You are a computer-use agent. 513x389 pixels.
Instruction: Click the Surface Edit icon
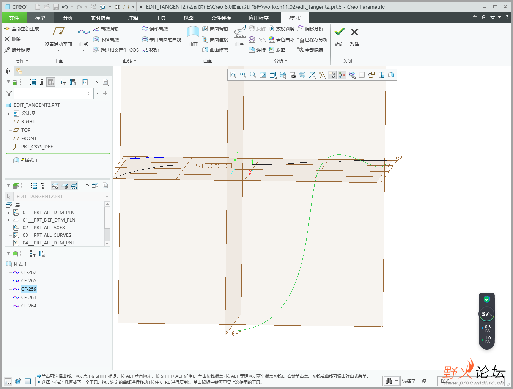205,29
